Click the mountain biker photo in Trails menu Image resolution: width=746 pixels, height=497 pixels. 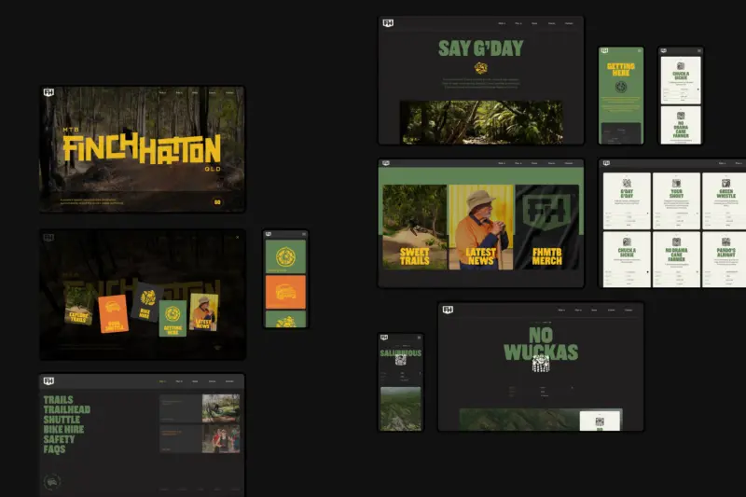coord(221,408)
